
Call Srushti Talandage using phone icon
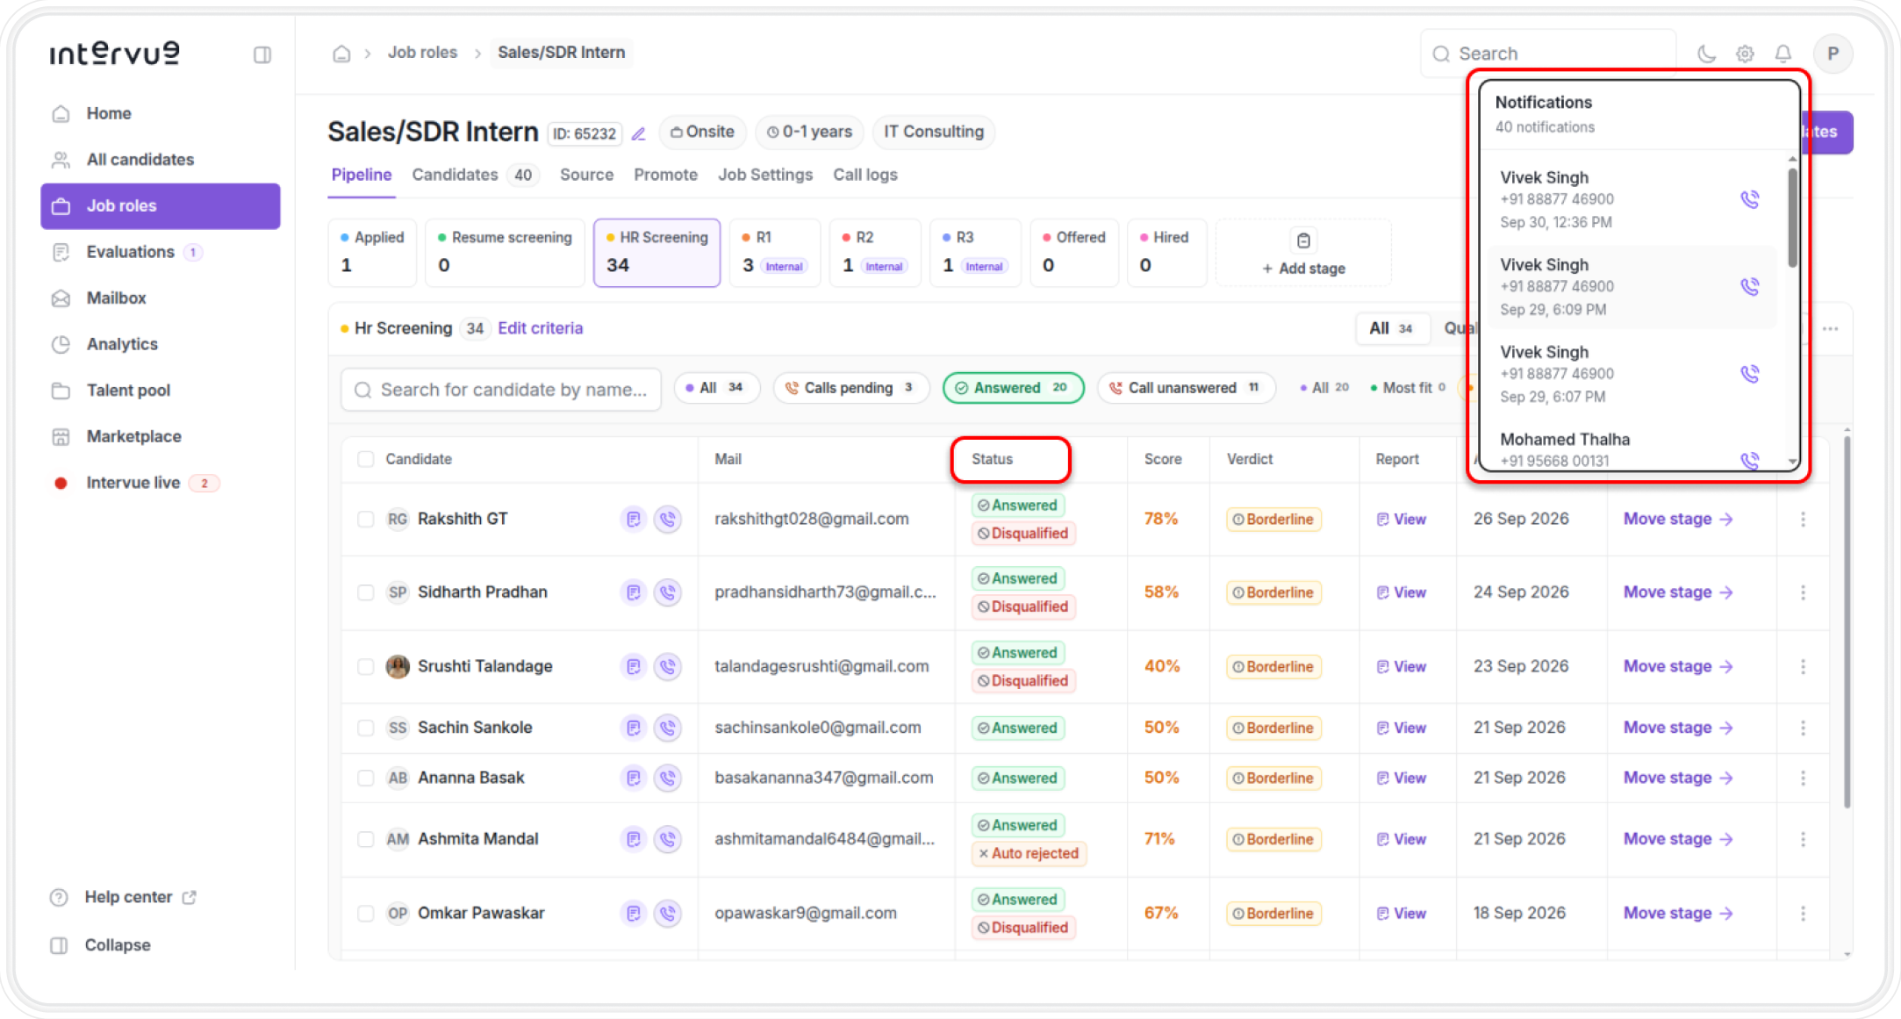point(668,666)
